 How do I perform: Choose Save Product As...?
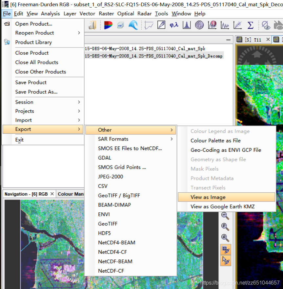(43, 92)
